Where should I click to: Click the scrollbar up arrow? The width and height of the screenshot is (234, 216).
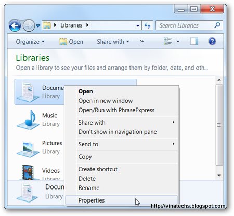[x=219, y=80]
